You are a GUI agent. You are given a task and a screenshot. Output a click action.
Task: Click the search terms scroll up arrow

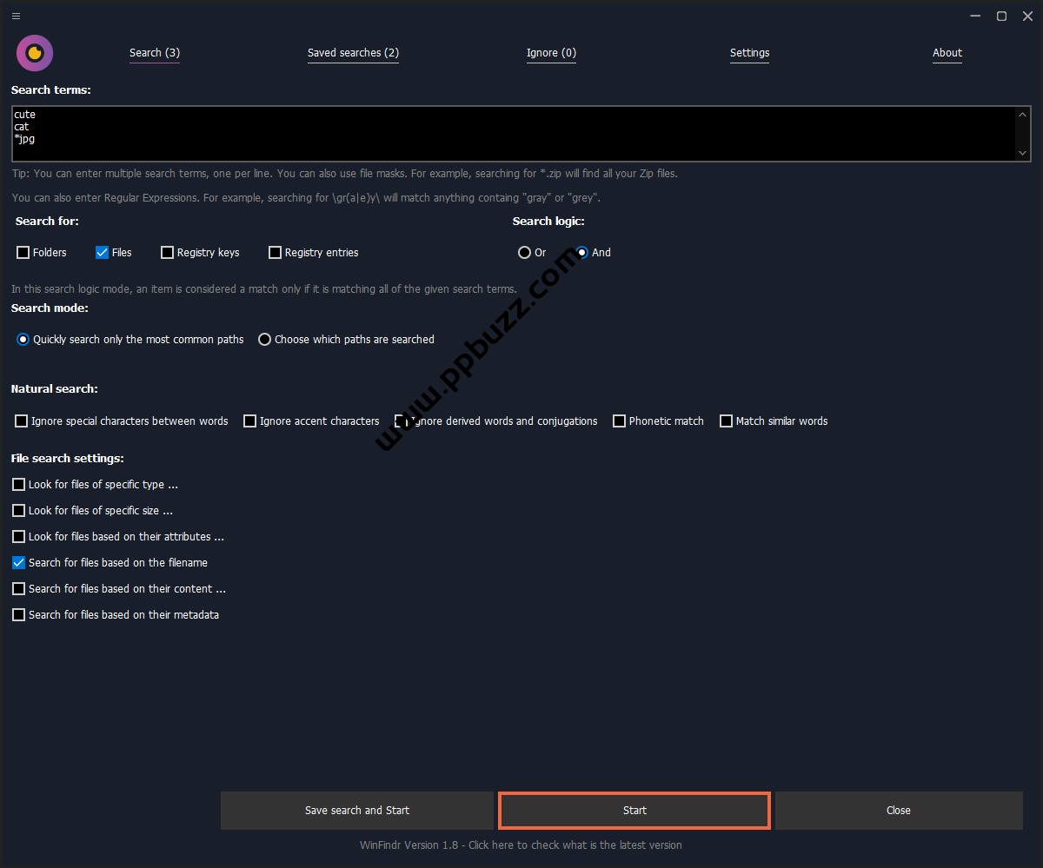click(1023, 115)
